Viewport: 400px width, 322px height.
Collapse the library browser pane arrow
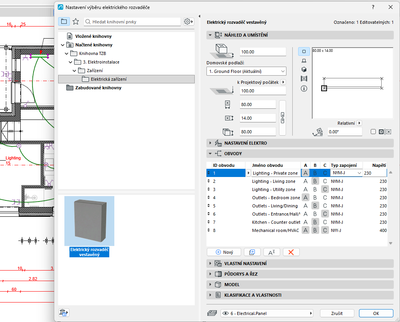pyautogui.click(x=199, y=16)
